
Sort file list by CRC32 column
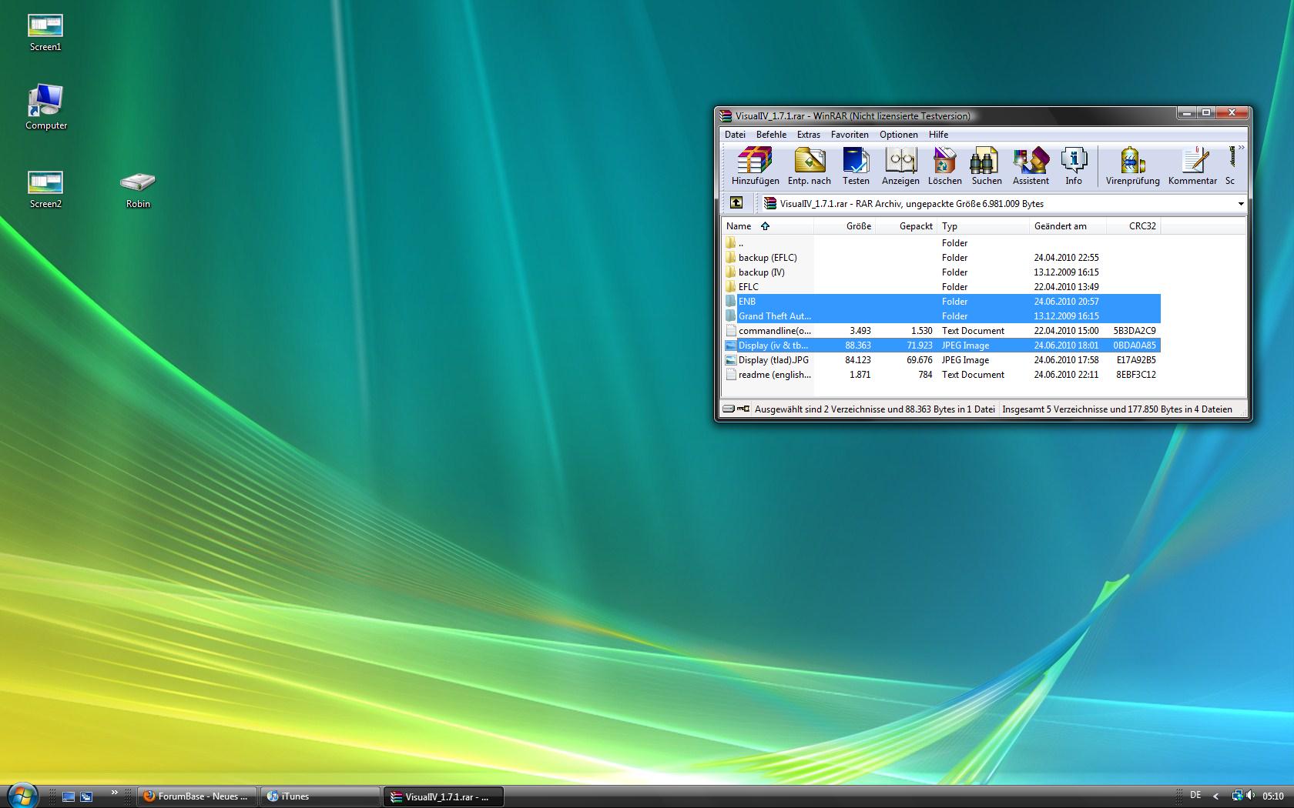click(x=1133, y=226)
